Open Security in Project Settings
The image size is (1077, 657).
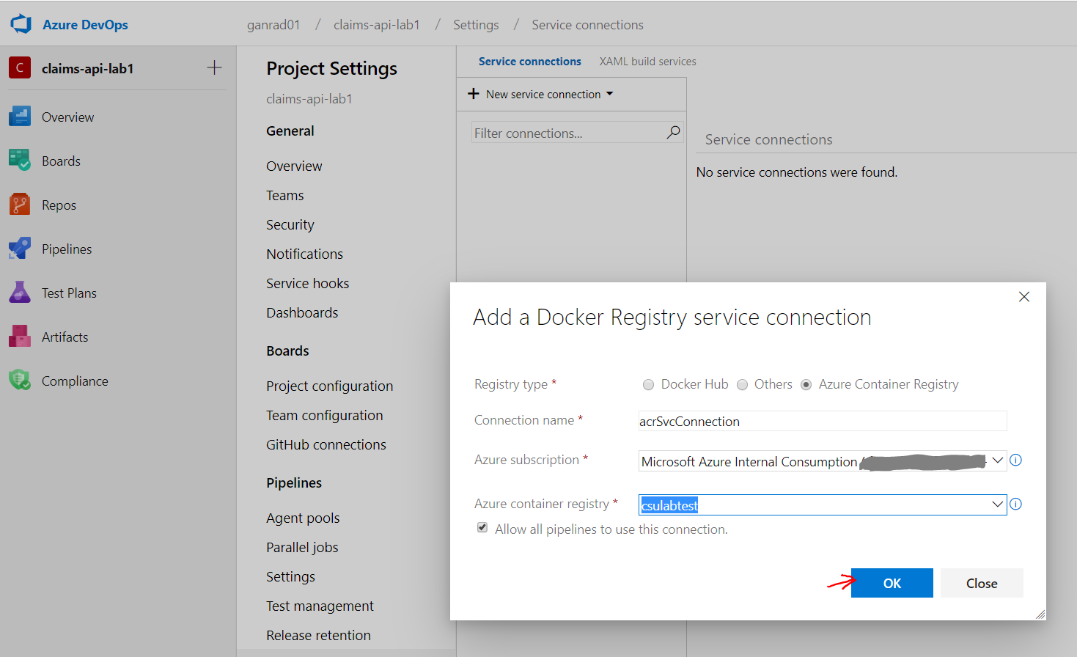290,224
